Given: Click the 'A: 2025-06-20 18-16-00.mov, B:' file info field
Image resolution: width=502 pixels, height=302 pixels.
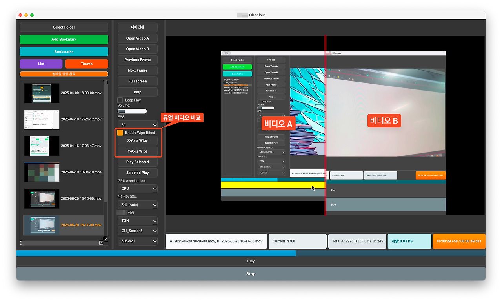Looking at the screenshot, I should point(216,241).
